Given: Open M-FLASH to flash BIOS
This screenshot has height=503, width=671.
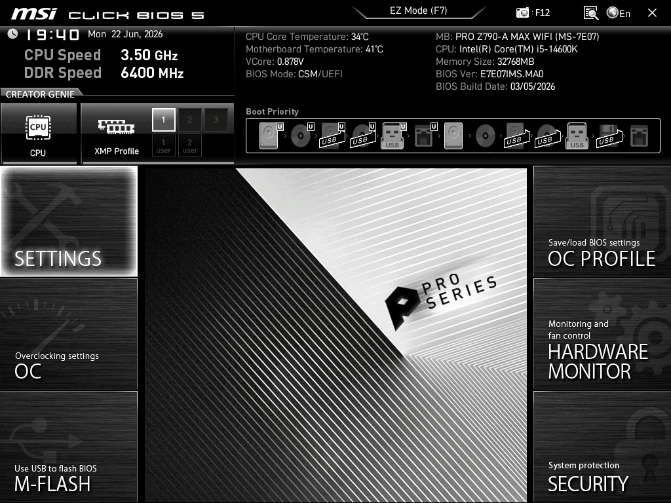Looking at the screenshot, I should pos(69,447).
